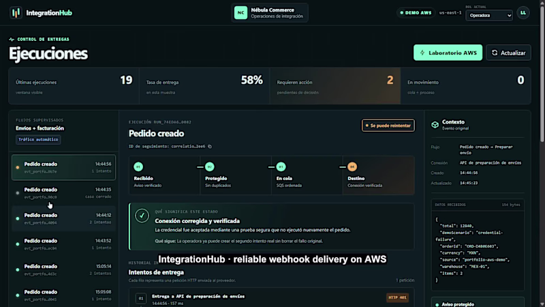Click the us-east-1 region label
Viewport: 545px width, 307px height.
pyautogui.click(x=450, y=13)
